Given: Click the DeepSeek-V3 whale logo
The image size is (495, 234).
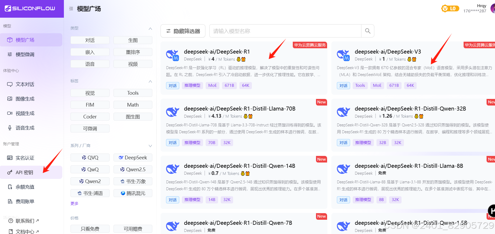Looking at the screenshot, I should 343,55.
